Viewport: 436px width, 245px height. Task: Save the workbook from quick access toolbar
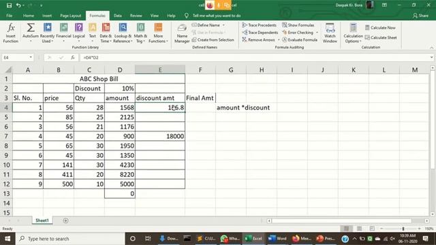point(9,5)
